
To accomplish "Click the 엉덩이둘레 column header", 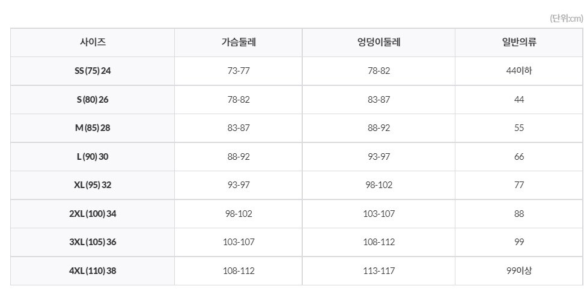I will click(379, 43).
